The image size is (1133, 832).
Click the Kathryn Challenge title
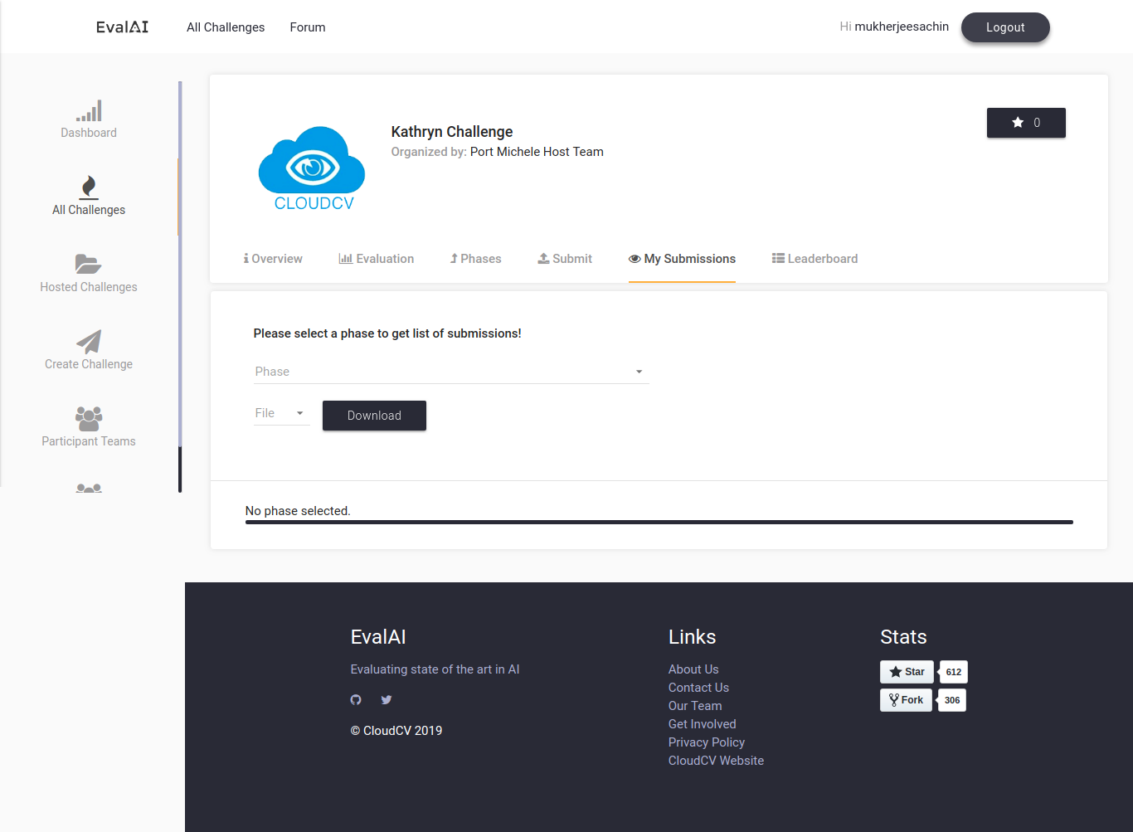pyautogui.click(x=452, y=132)
